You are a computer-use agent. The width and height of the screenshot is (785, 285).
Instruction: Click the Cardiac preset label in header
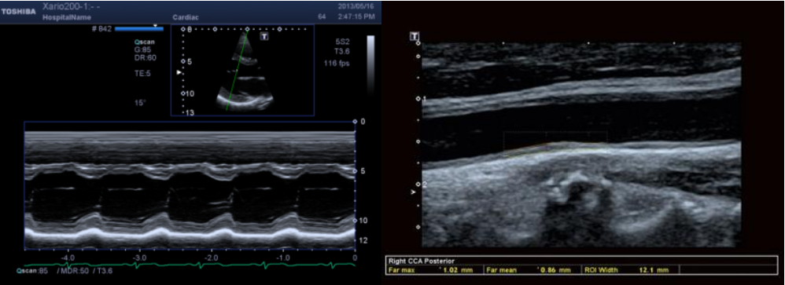tap(186, 17)
